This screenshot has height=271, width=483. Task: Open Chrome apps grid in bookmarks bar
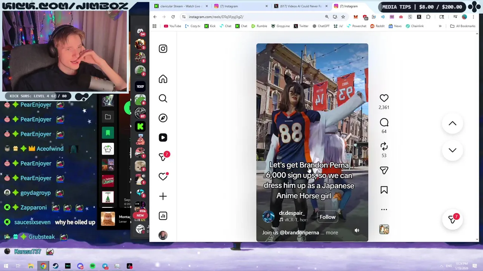click(x=154, y=26)
